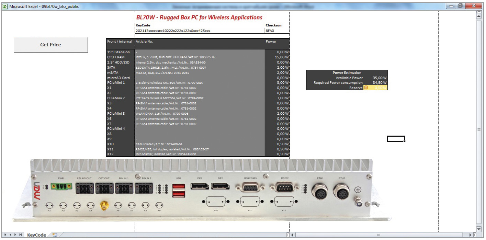Click the Excel application icon in title bar
The width and height of the screenshot is (486, 240).
(5, 6)
